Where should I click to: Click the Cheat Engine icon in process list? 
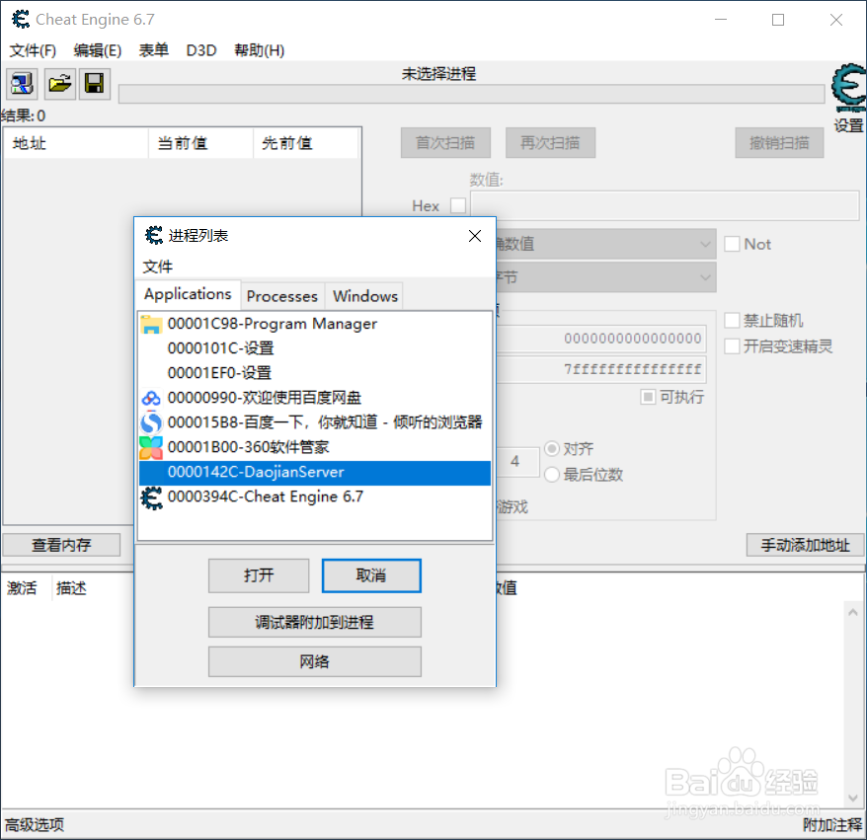(151, 497)
